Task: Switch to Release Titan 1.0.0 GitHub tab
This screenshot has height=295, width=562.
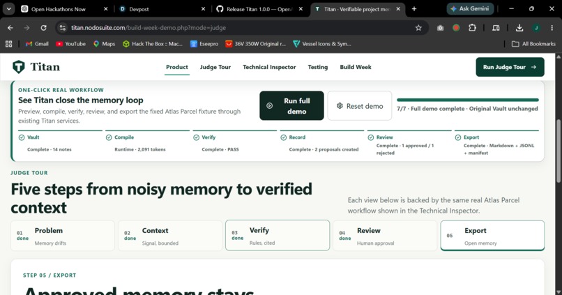Action: pyautogui.click(x=259, y=9)
